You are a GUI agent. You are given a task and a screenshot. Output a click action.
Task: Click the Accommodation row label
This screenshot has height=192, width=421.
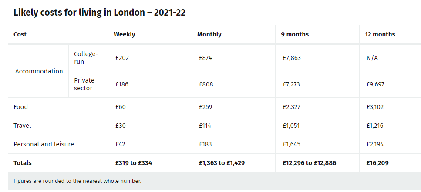pyautogui.click(x=39, y=71)
